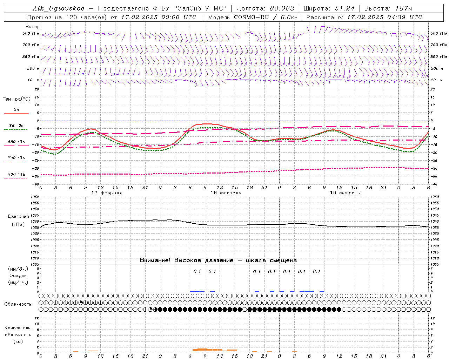This screenshot has height=359, width=449.
Task: Click the '-40' temperature axis value on left
Action: [36, 184]
